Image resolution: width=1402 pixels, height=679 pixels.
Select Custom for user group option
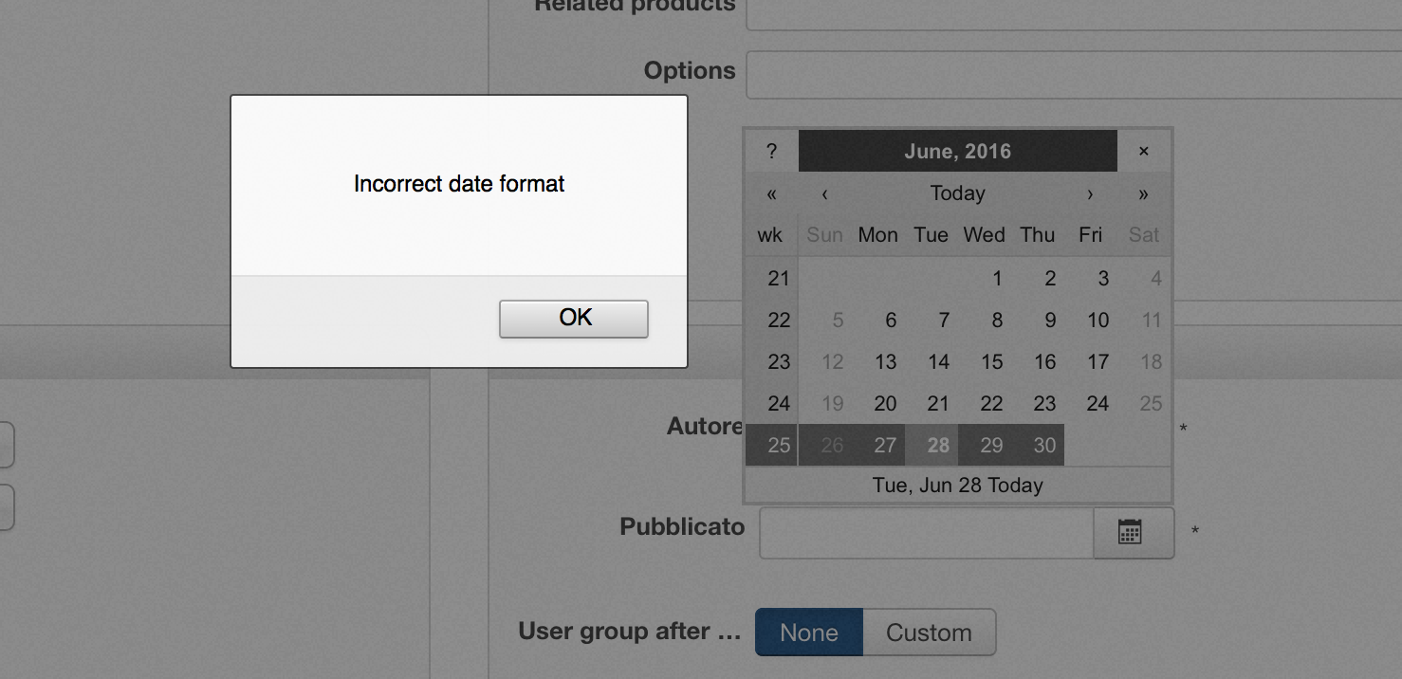(x=929, y=633)
